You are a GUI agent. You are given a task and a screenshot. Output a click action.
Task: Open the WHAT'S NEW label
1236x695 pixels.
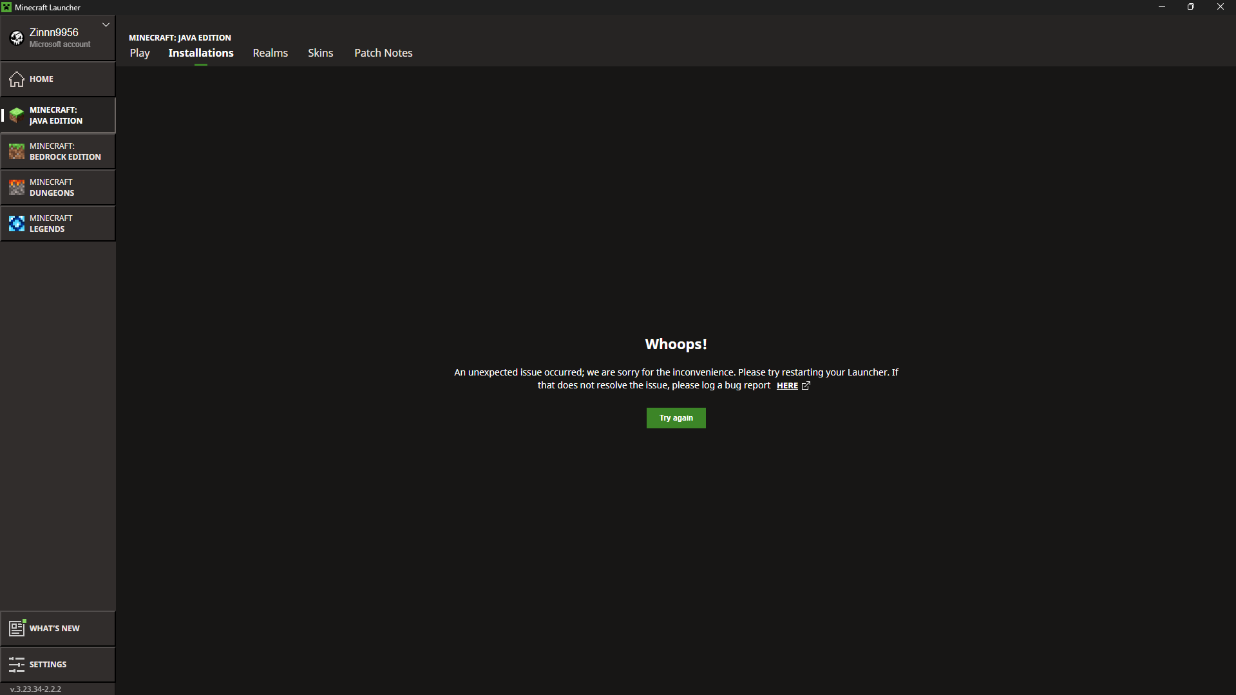coord(55,628)
